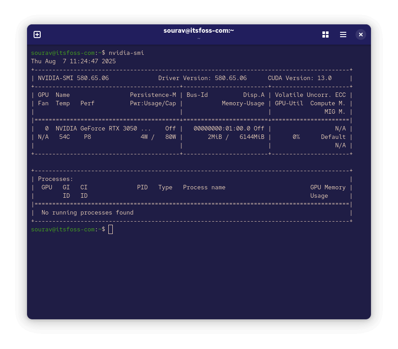Place the cursor at the empty prompt

click(x=111, y=229)
